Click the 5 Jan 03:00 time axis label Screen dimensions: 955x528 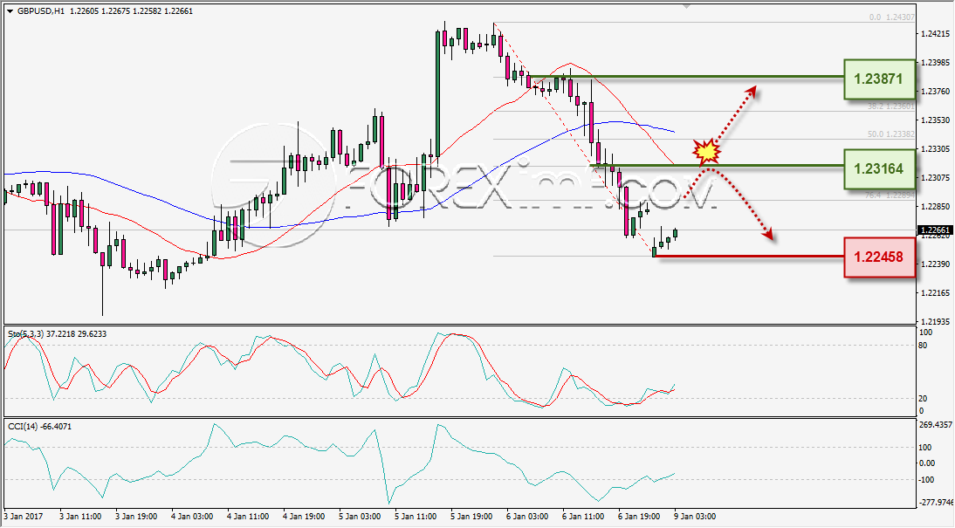point(360,517)
